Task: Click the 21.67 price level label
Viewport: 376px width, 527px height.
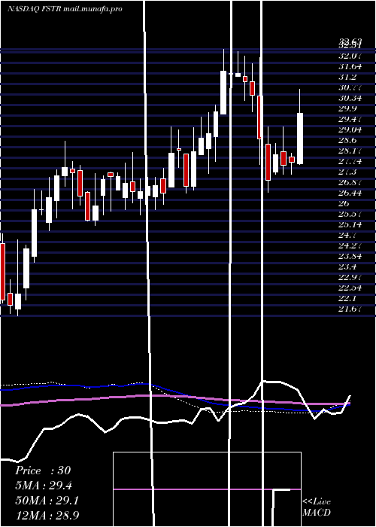Action: (x=350, y=309)
